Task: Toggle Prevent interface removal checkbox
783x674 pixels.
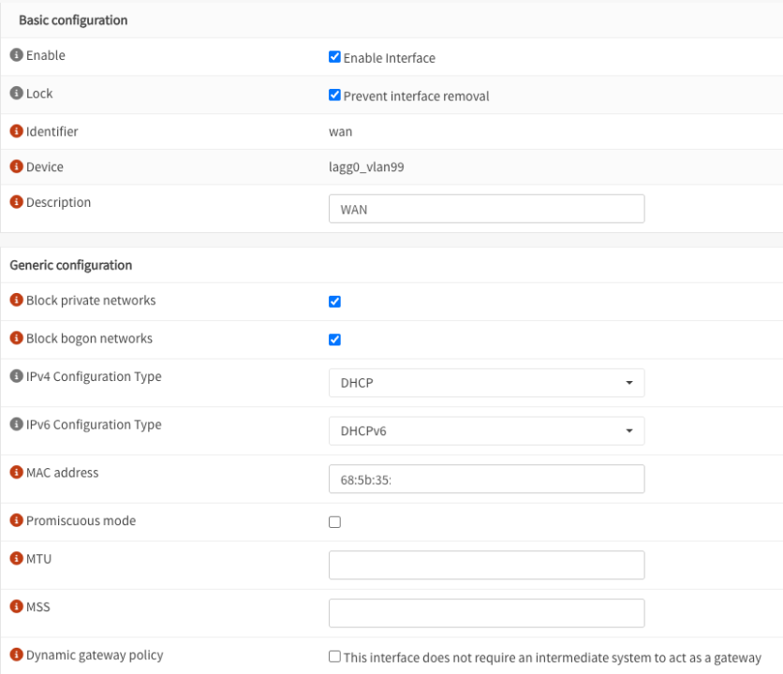Action: click(334, 95)
